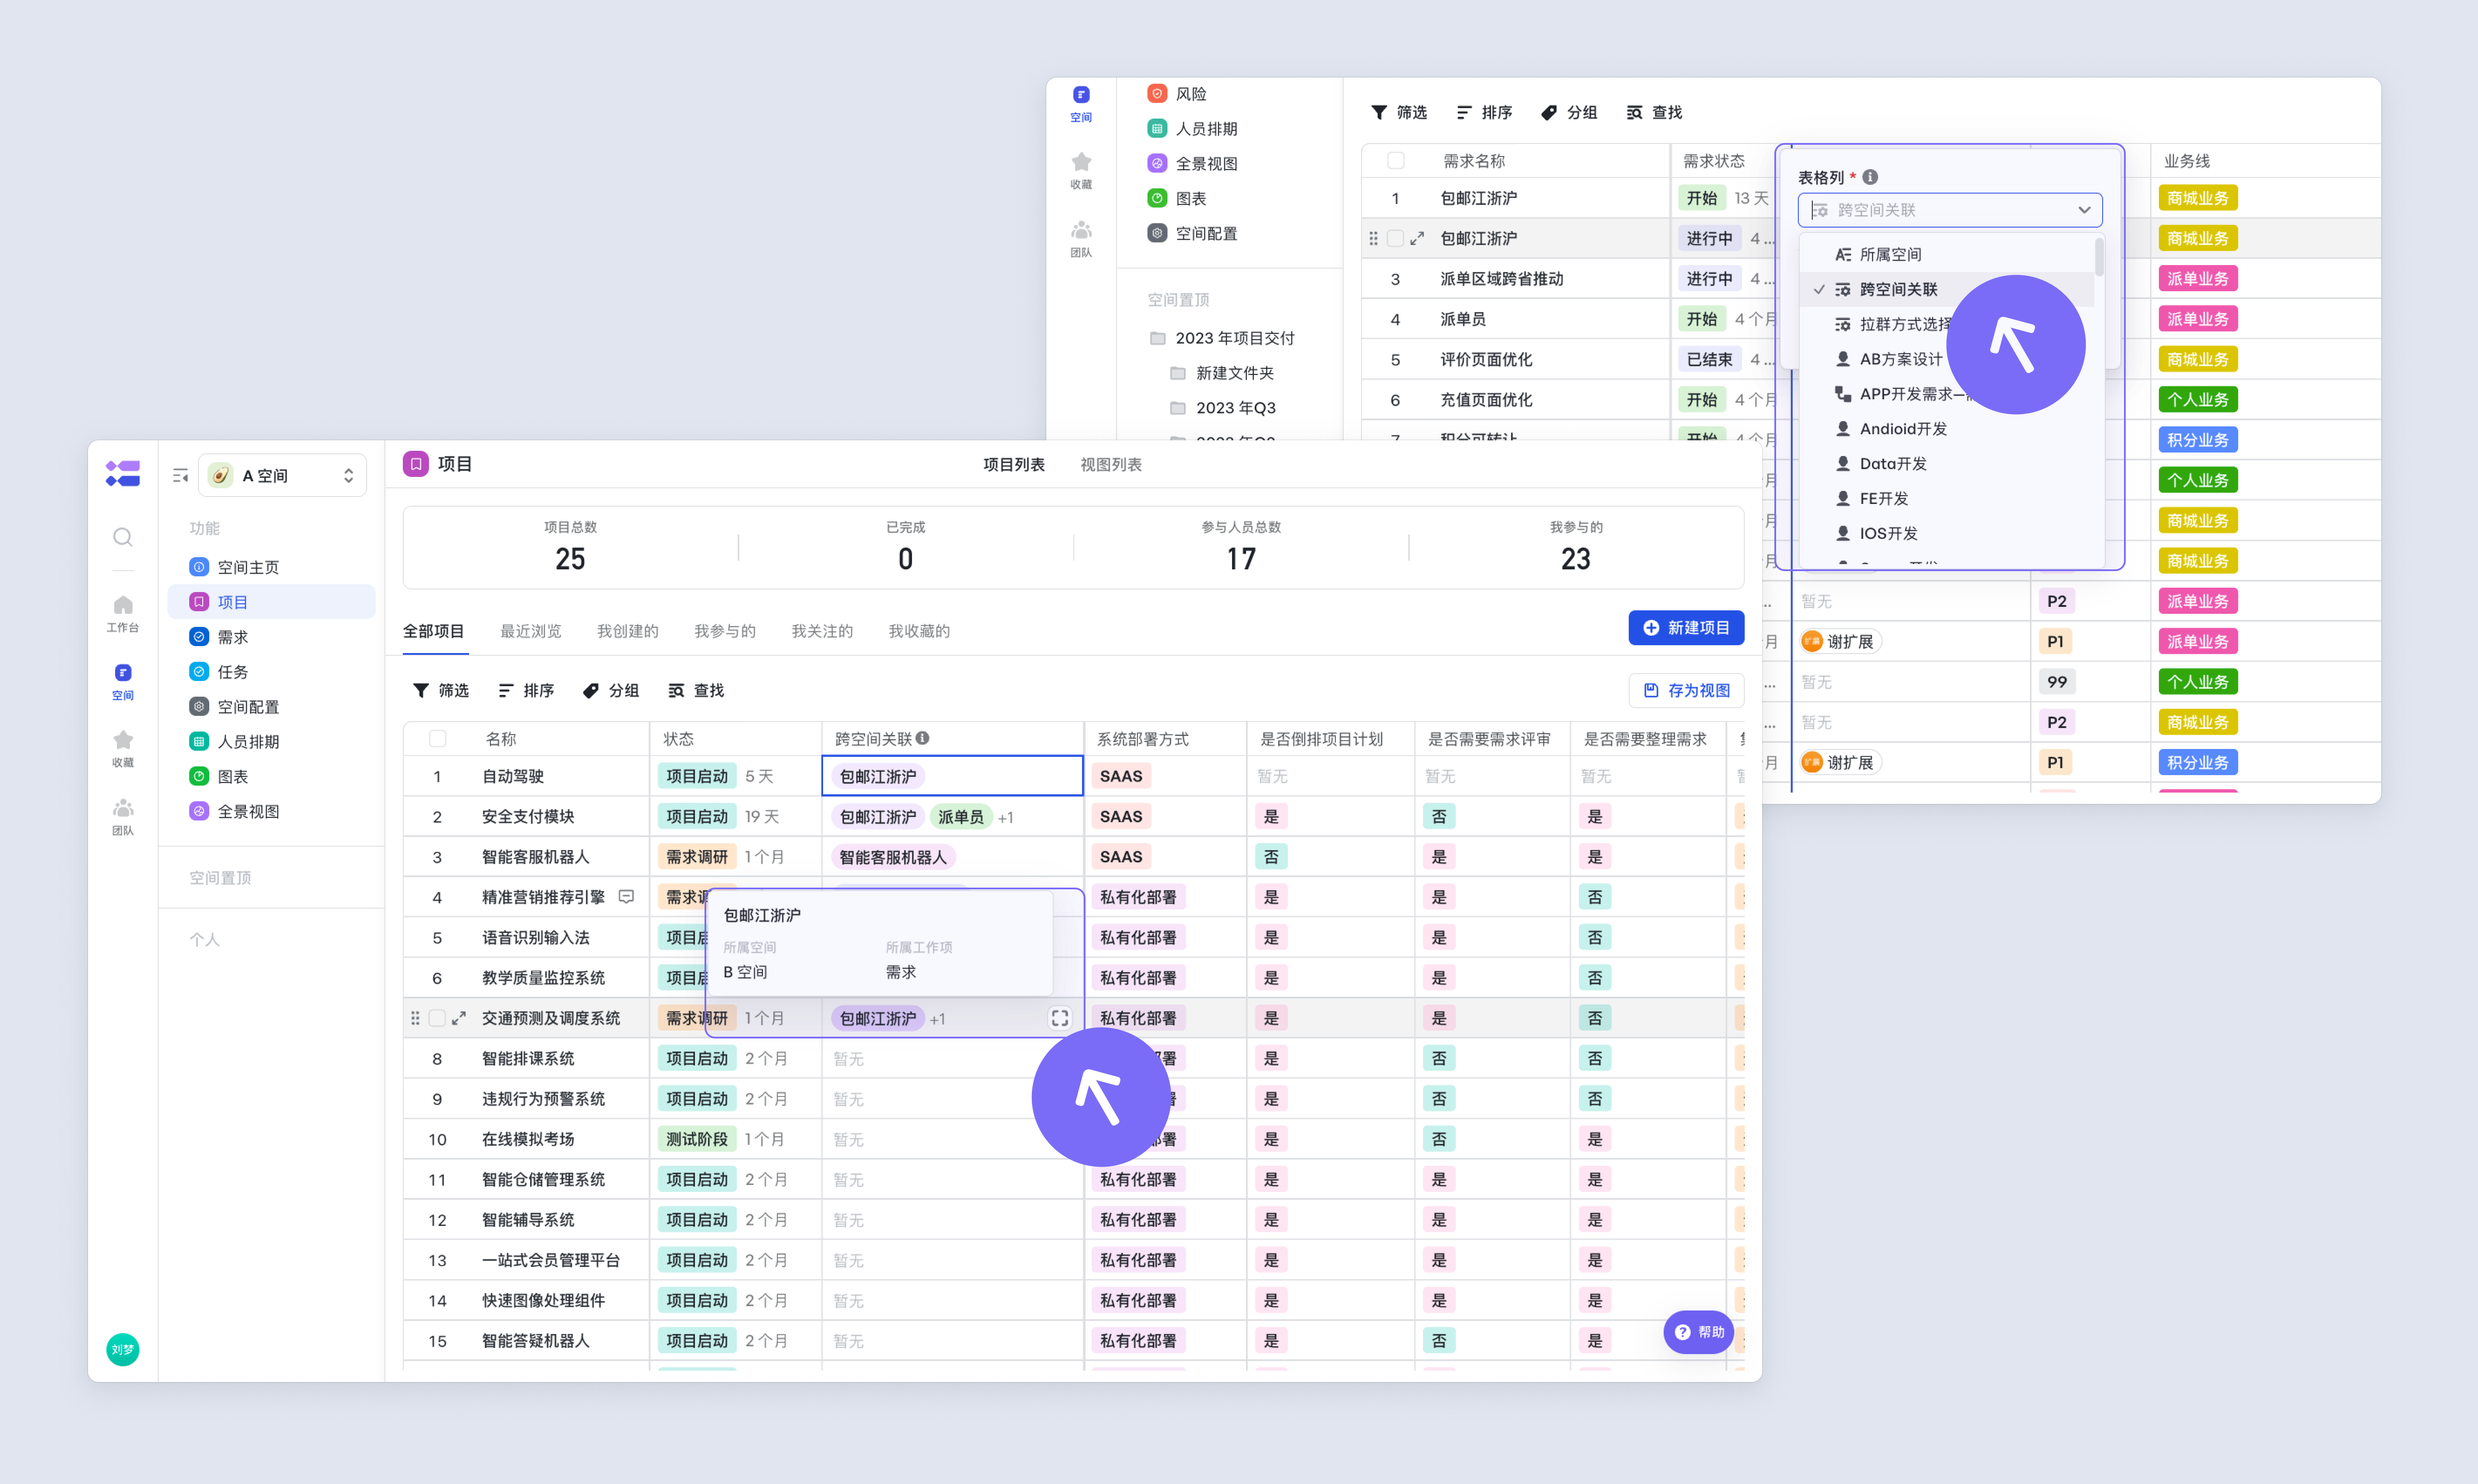Open the A 空间 workspace switcher

pyautogui.click(x=283, y=476)
